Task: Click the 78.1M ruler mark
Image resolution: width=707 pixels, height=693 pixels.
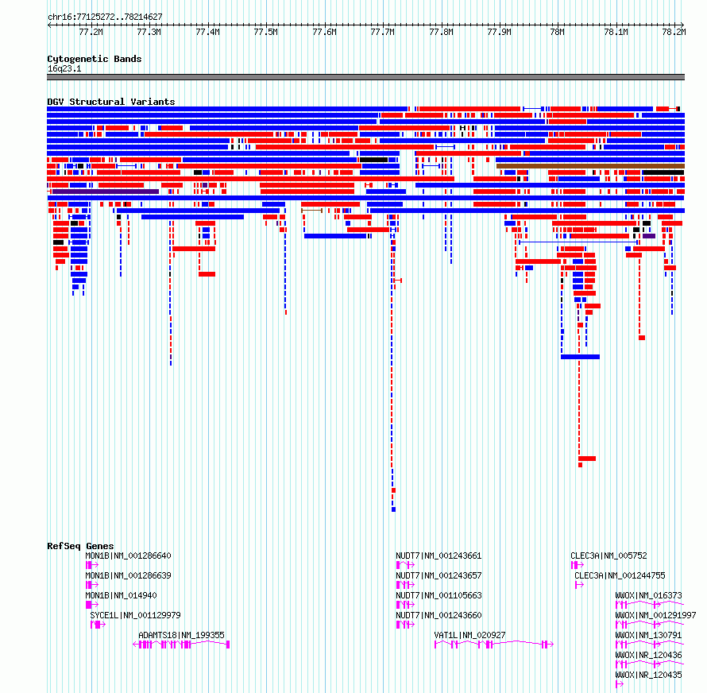Action: [616, 32]
